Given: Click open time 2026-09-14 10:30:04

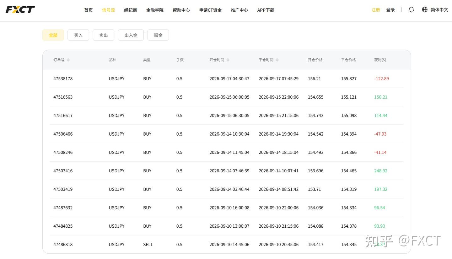Looking at the screenshot, I should coord(229,134).
